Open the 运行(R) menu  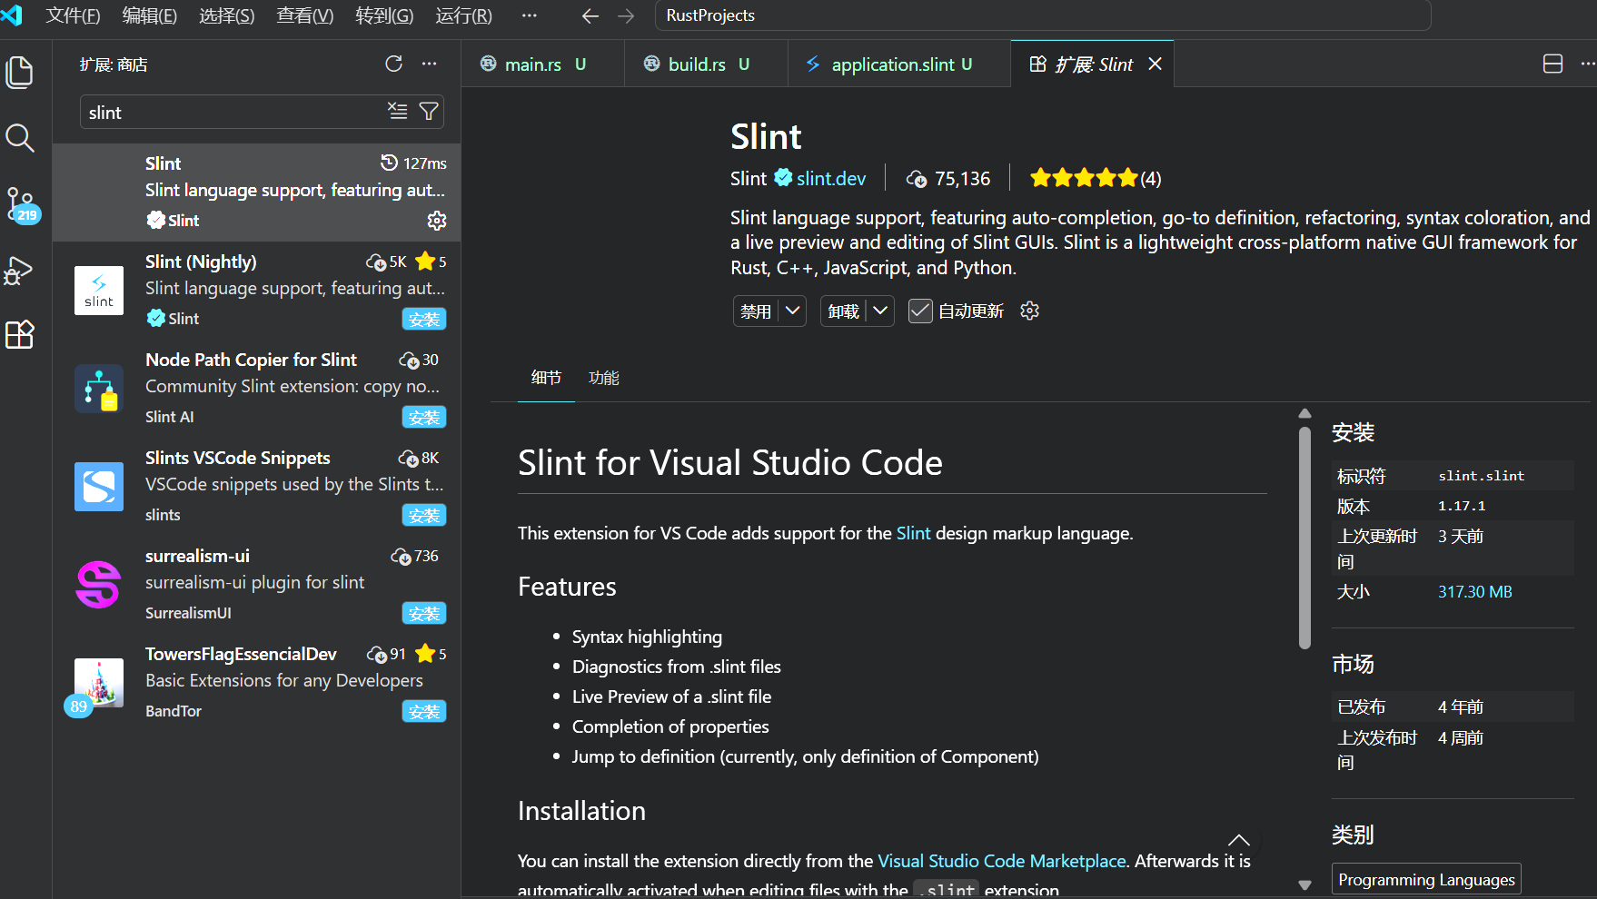pos(463,15)
